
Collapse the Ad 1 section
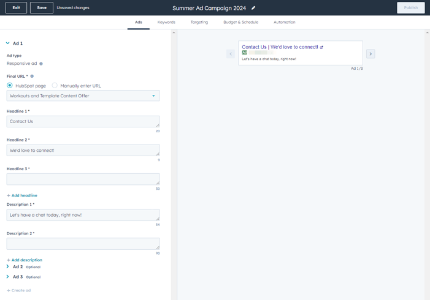point(8,43)
